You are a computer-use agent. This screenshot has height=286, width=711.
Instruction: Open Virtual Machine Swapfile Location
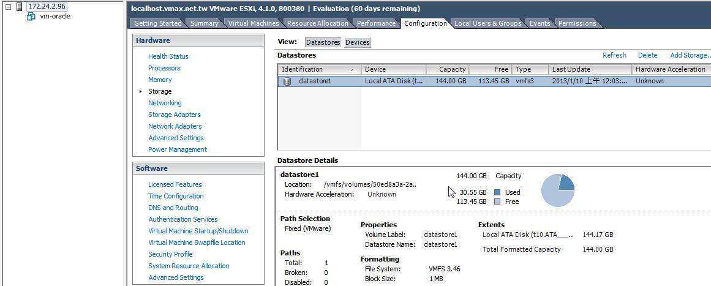coord(197,243)
